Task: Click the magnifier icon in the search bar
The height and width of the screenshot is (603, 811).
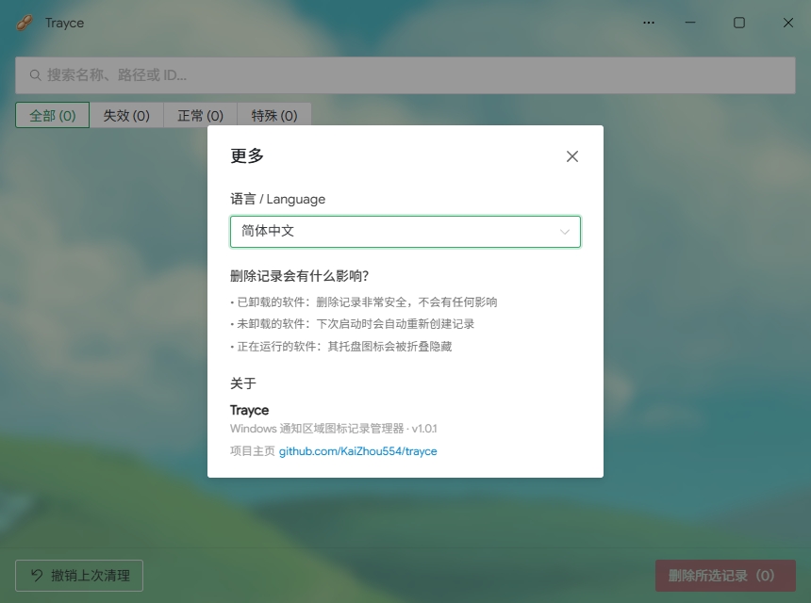Action: pos(35,75)
